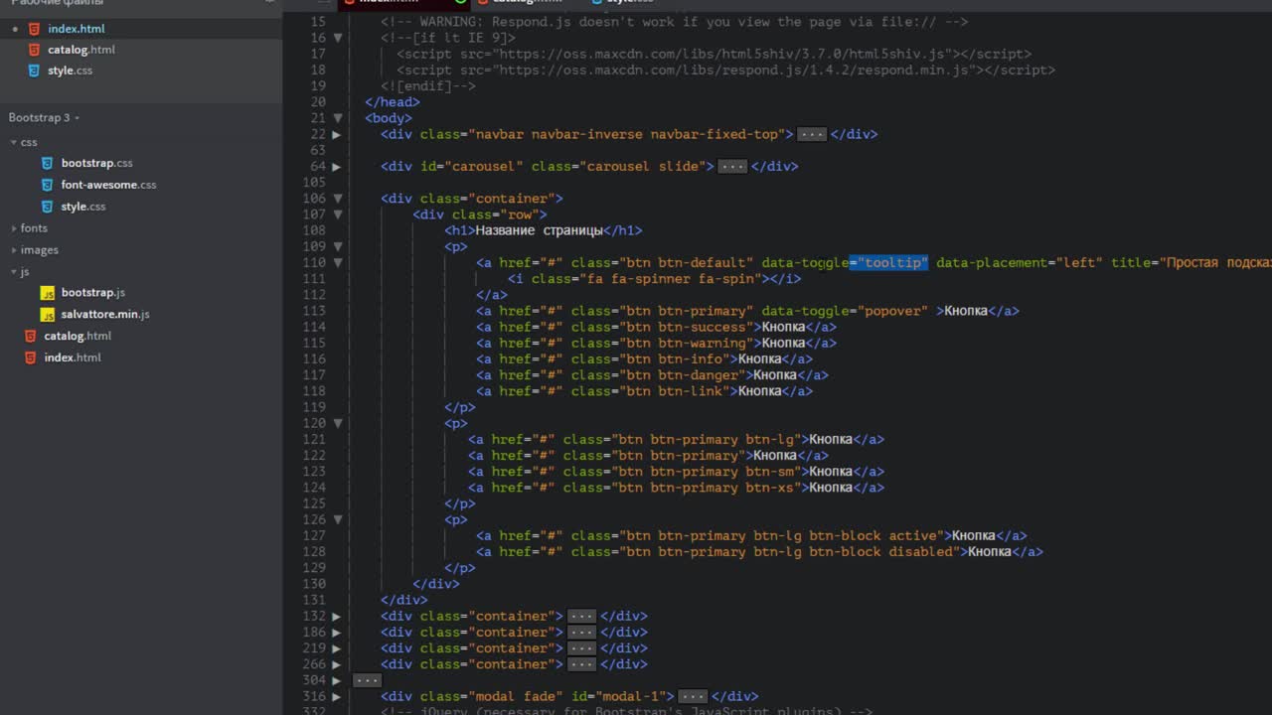The image size is (1272, 715).
Task: Click CSS icon beside working file style.css
Action: click(35, 71)
